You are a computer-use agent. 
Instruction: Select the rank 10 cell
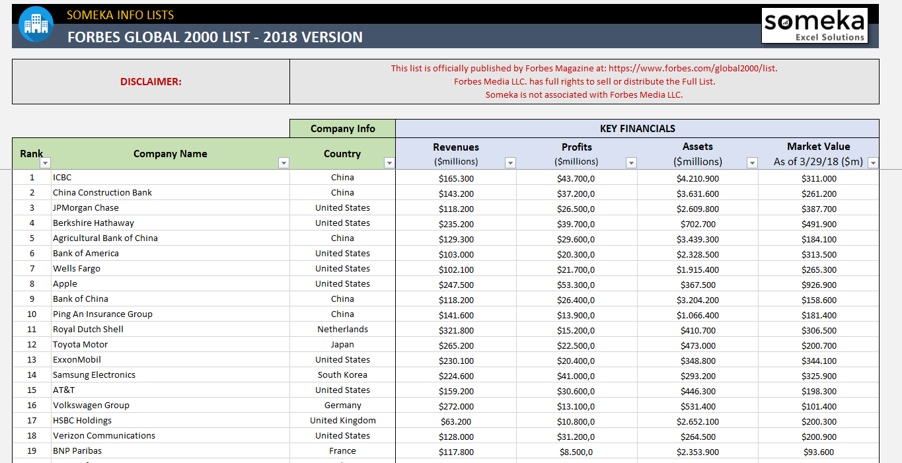tap(32, 314)
